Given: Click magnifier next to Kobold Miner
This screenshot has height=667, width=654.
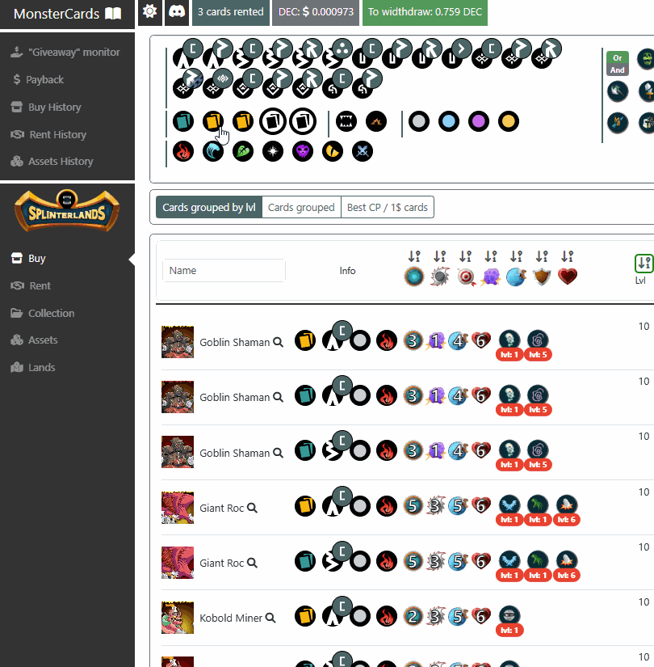Looking at the screenshot, I should coord(270,618).
